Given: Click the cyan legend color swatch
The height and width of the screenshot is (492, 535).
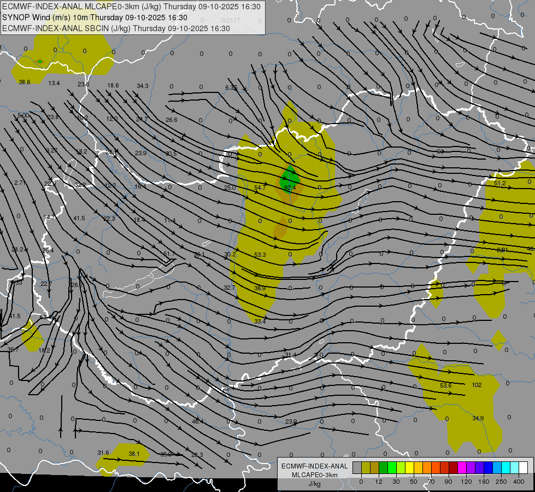Looking at the screenshot, I should pyautogui.click(x=505, y=467).
